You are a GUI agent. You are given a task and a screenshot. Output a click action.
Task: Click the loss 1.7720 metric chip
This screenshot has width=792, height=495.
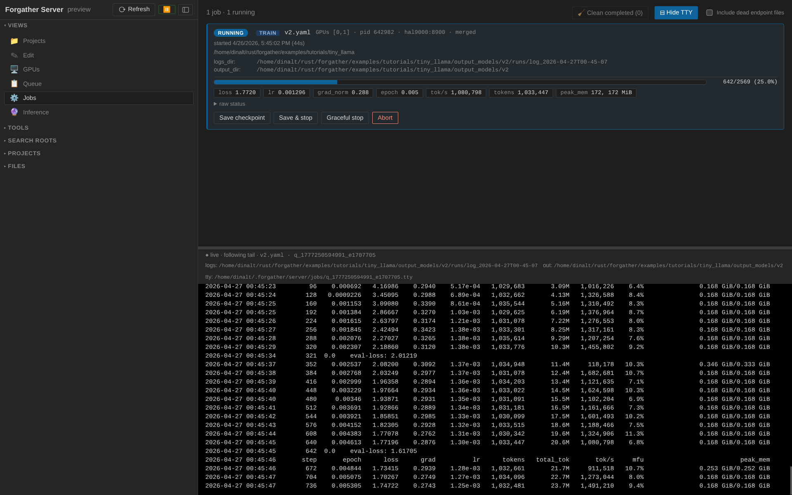pyautogui.click(x=237, y=93)
